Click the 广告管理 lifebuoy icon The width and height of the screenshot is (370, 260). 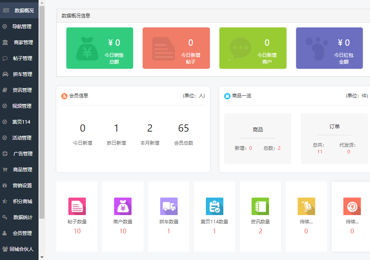pos(5,154)
